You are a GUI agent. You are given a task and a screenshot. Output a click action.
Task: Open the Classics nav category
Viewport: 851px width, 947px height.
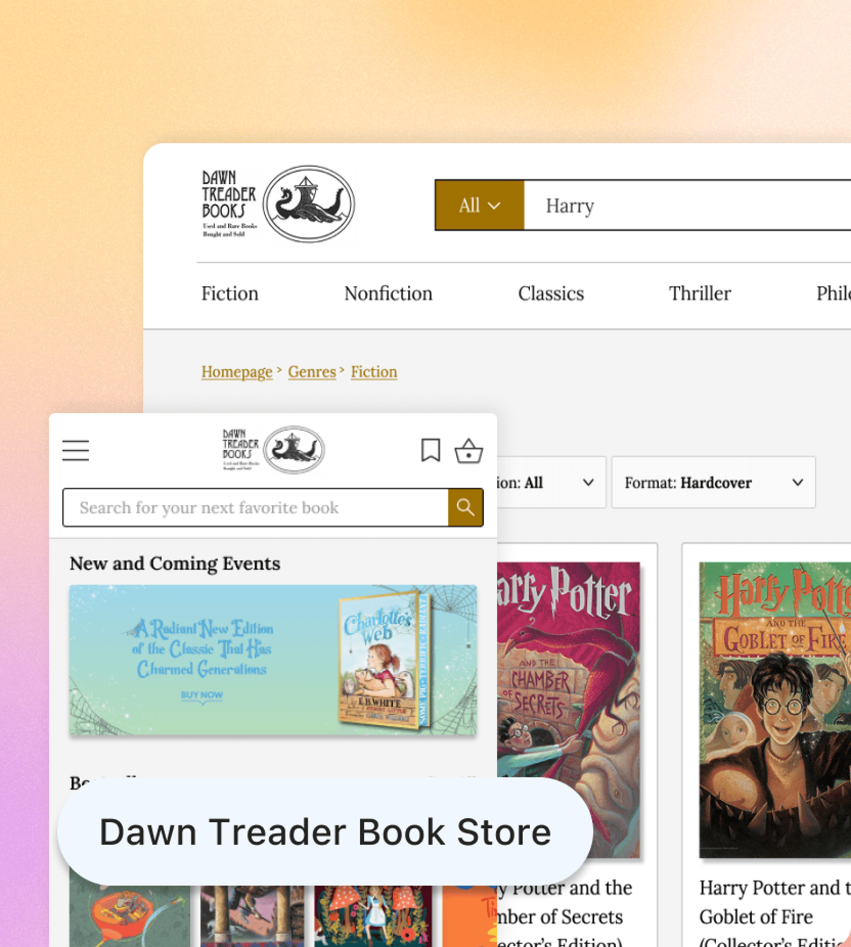(551, 294)
